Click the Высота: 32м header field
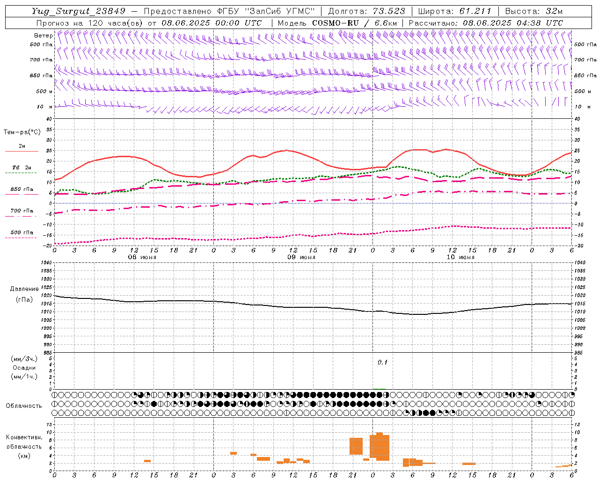The image size is (599, 479). point(533,11)
